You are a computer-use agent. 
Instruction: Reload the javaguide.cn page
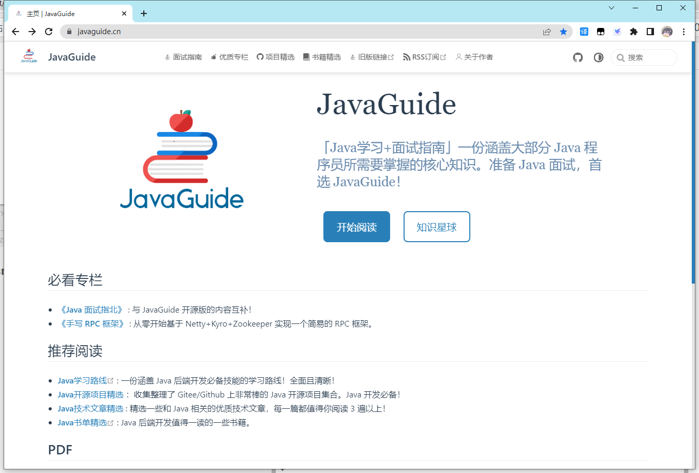49,32
